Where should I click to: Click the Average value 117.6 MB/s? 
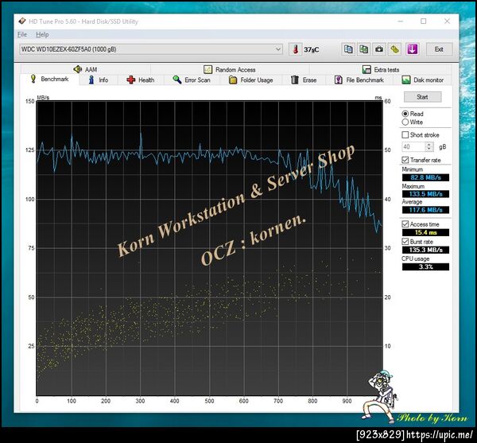[425, 210]
